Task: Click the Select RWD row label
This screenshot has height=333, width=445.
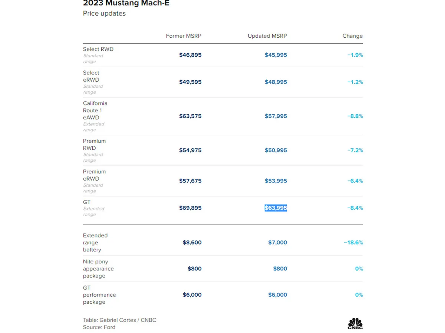Action: [98, 49]
